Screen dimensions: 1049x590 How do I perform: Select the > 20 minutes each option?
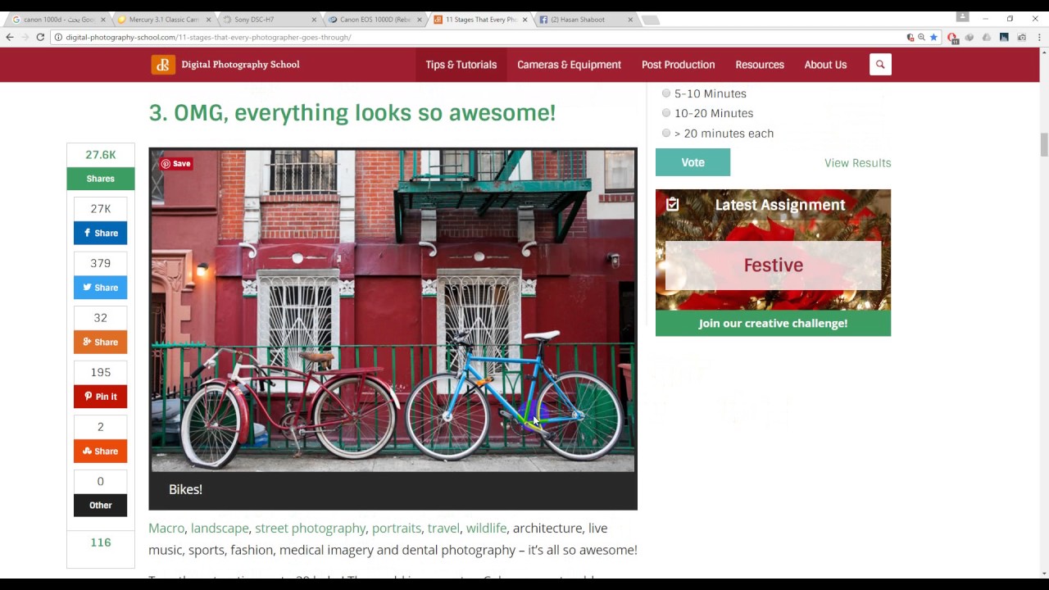click(x=666, y=133)
